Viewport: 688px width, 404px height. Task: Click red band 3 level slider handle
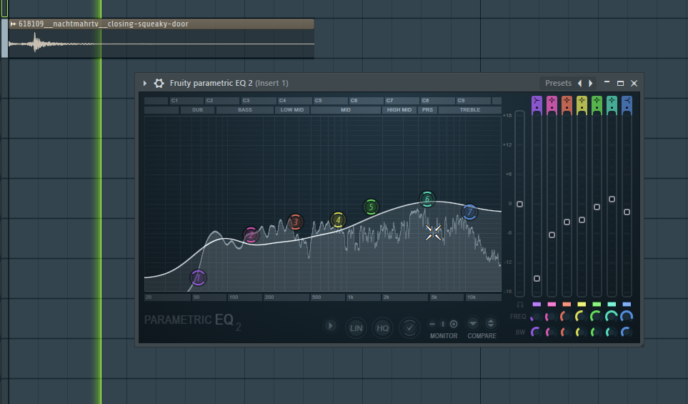567,222
